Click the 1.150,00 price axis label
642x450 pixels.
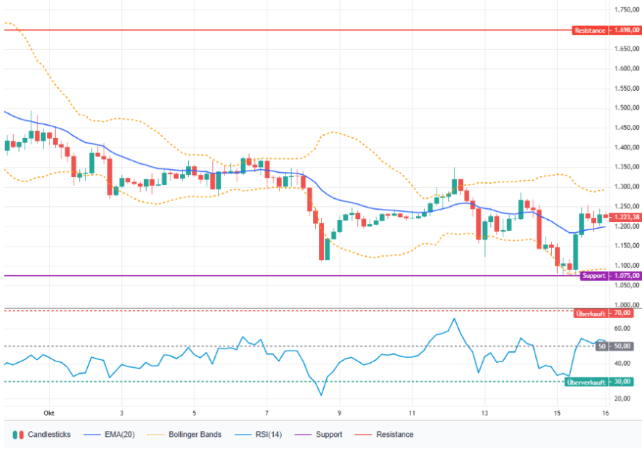click(627, 246)
